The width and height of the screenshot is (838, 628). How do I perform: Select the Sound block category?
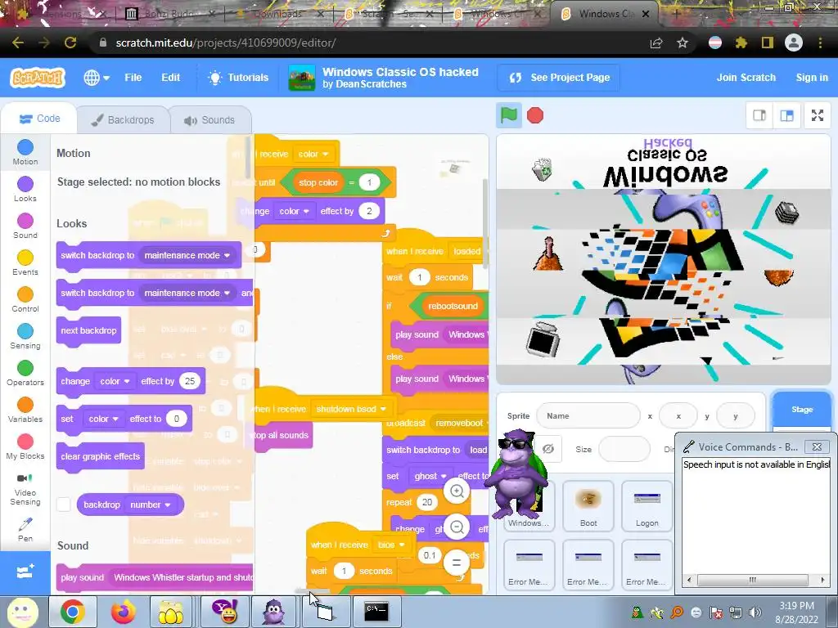[25, 226]
